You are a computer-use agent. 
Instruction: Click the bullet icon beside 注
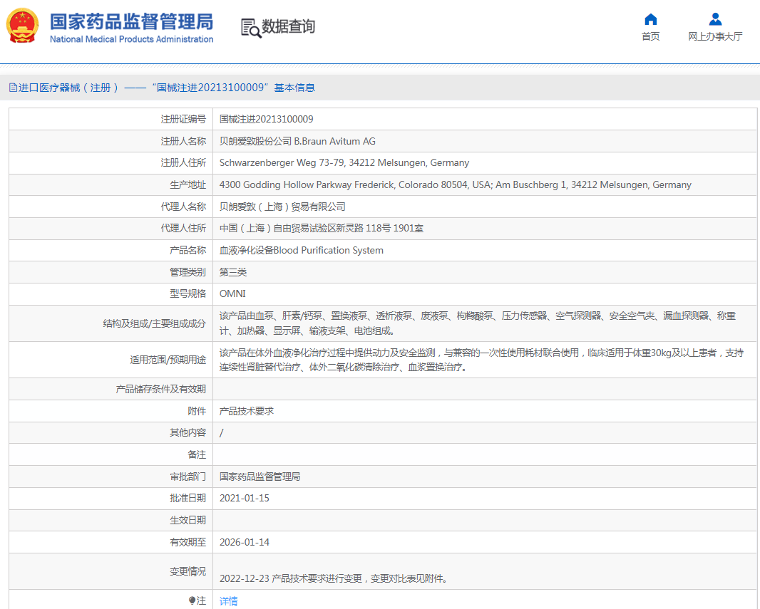click(192, 600)
